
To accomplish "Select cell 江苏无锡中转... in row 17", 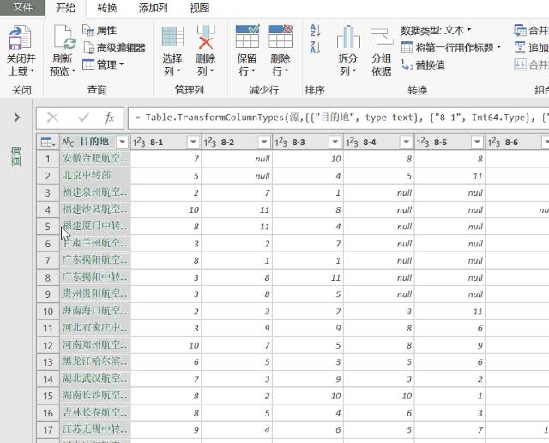I will (x=95, y=429).
